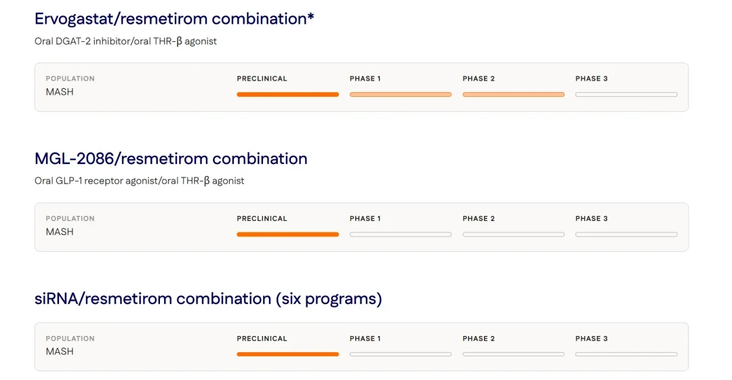Click Ervogastat's Phase 1 progress bar

point(401,94)
